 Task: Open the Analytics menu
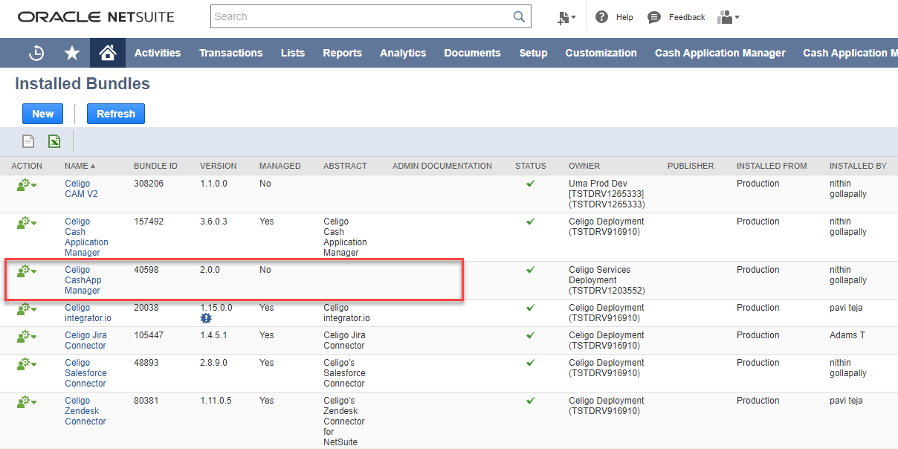[403, 53]
